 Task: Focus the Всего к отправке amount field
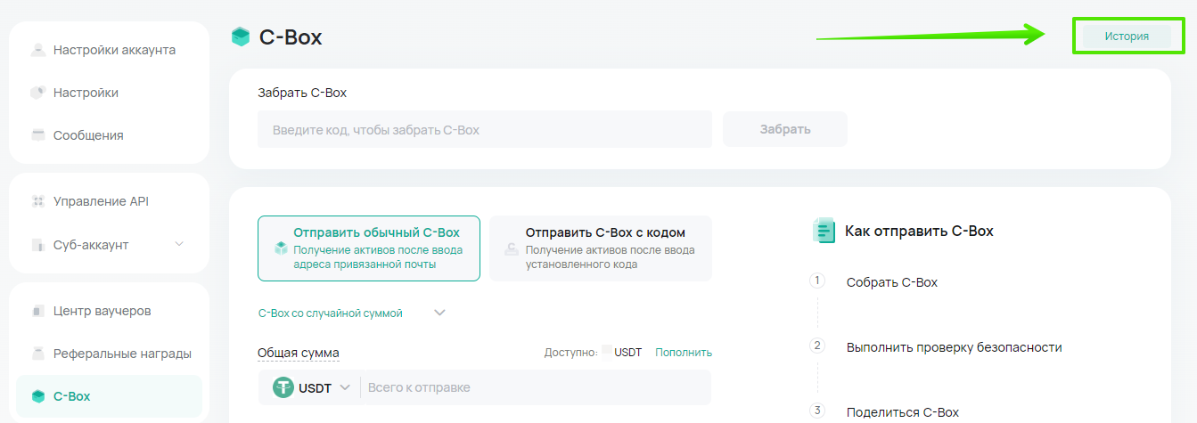(535, 387)
